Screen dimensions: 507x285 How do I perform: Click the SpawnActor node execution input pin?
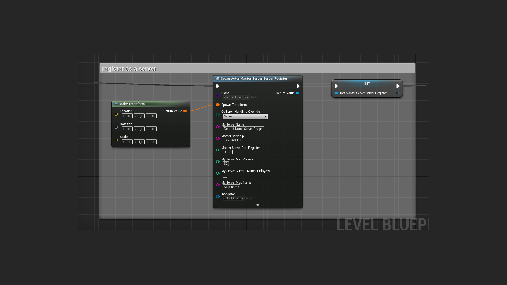[217, 86]
